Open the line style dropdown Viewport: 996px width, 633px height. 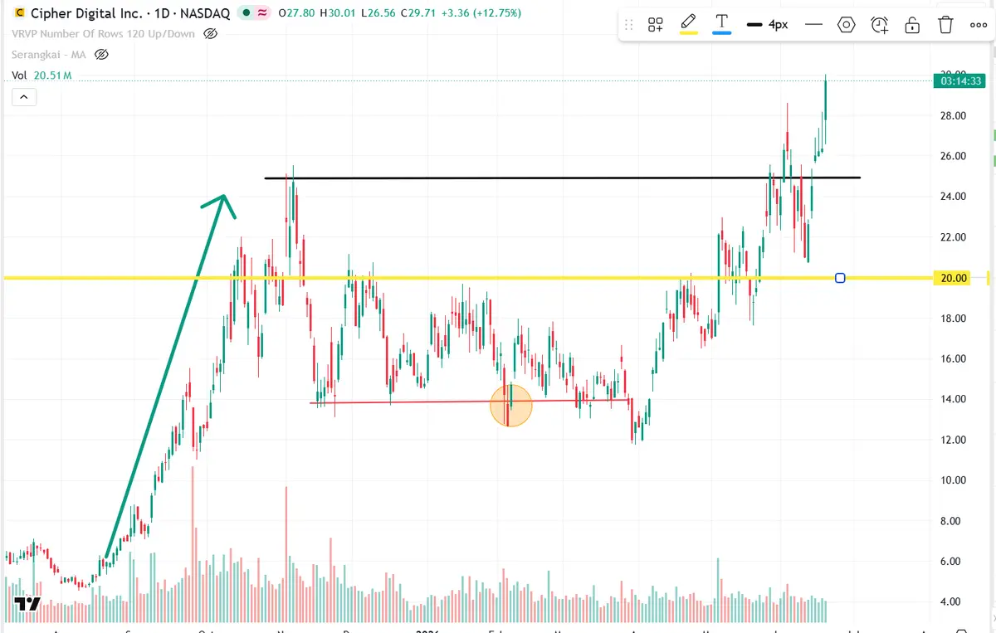(813, 25)
